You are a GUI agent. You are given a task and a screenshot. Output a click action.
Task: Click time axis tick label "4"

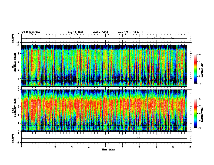pos(89,147)
